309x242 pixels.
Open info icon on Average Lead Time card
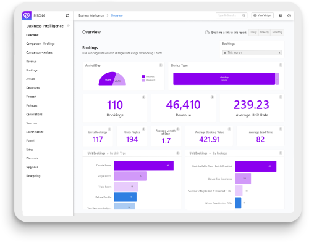click(281, 129)
